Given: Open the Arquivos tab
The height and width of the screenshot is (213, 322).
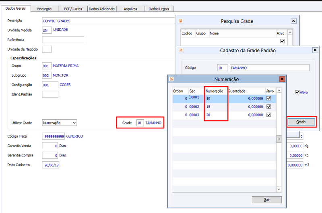Looking at the screenshot, I should [x=130, y=9].
